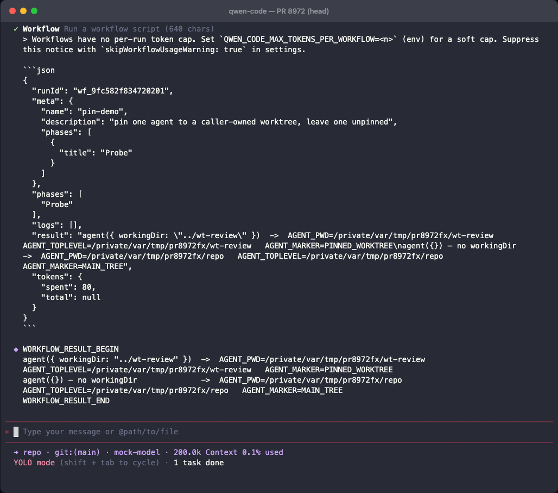Click the '"spent": 80,' line
This screenshot has width=558, height=493.
click(68, 288)
